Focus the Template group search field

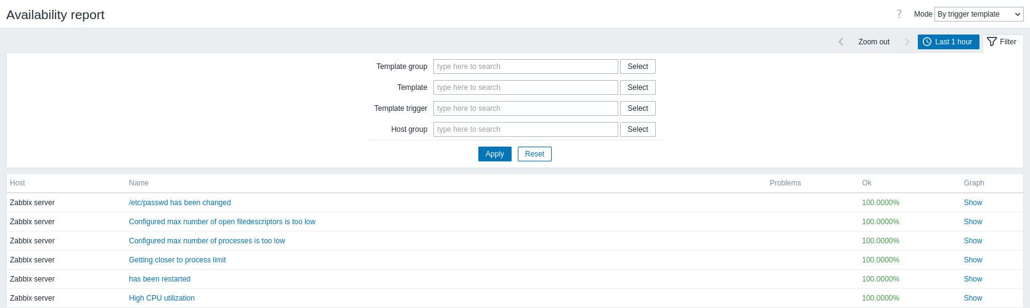point(525,67)
